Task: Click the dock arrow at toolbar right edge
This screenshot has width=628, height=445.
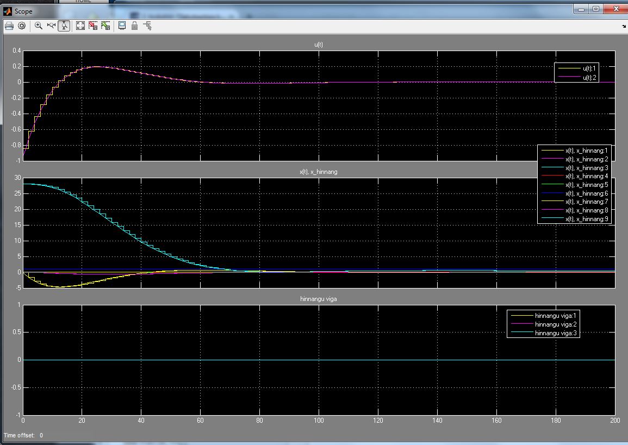Action: click(x=624, y=27)
